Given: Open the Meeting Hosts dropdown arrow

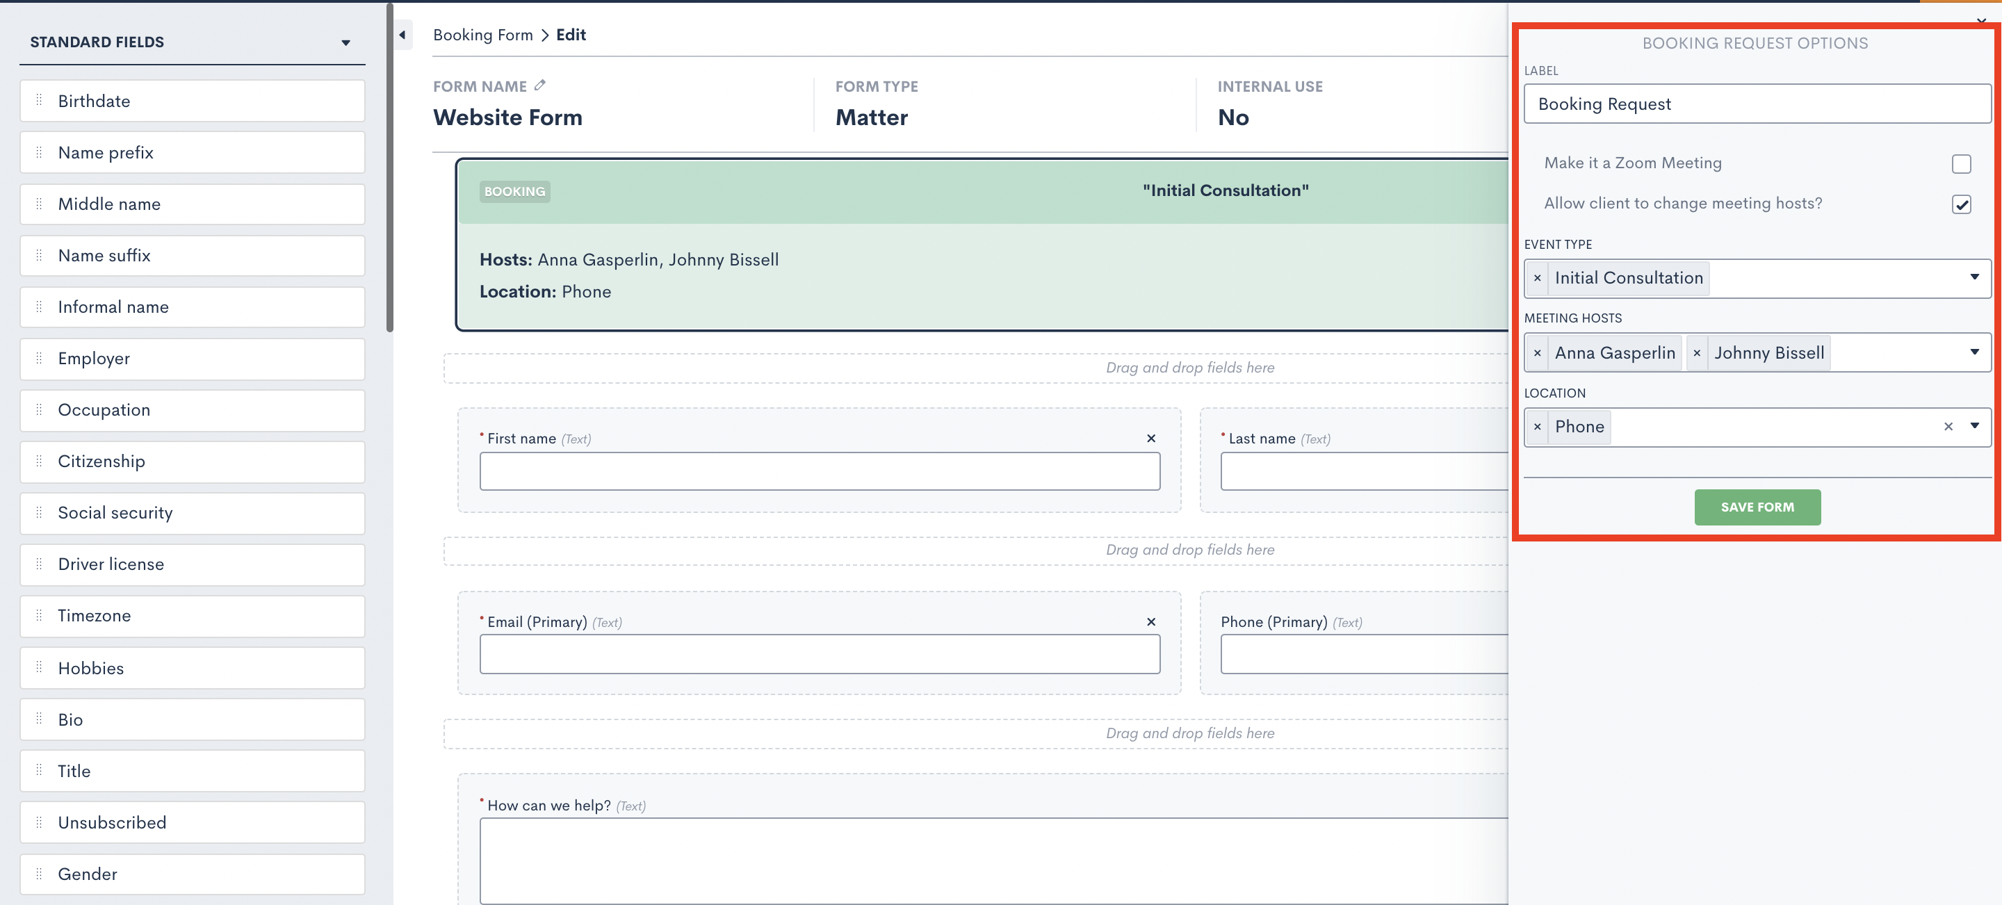Looking at the screenshot, I should click(x=1974, y=352).
